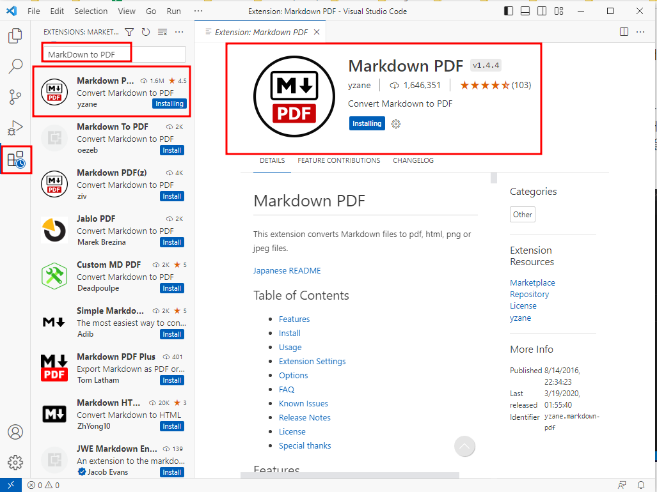Image resolution: width=657 pixels, height=492 pixels.
Task: Open Special thanks link
Action: point(305,445)
